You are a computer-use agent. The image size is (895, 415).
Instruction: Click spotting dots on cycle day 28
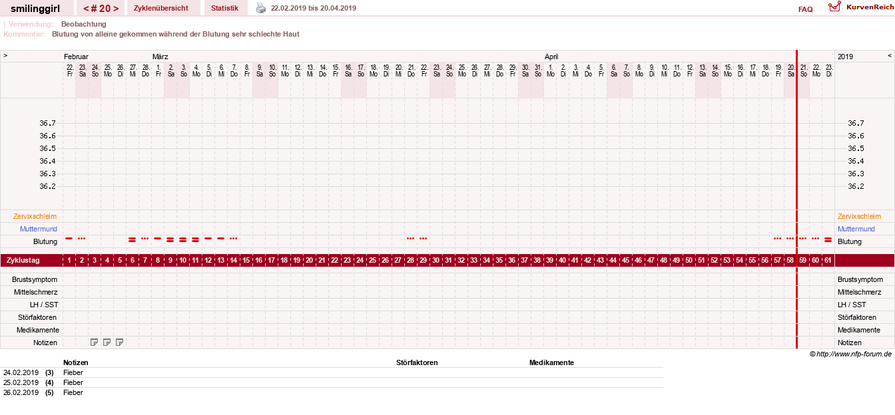click(x=411, y=238)
